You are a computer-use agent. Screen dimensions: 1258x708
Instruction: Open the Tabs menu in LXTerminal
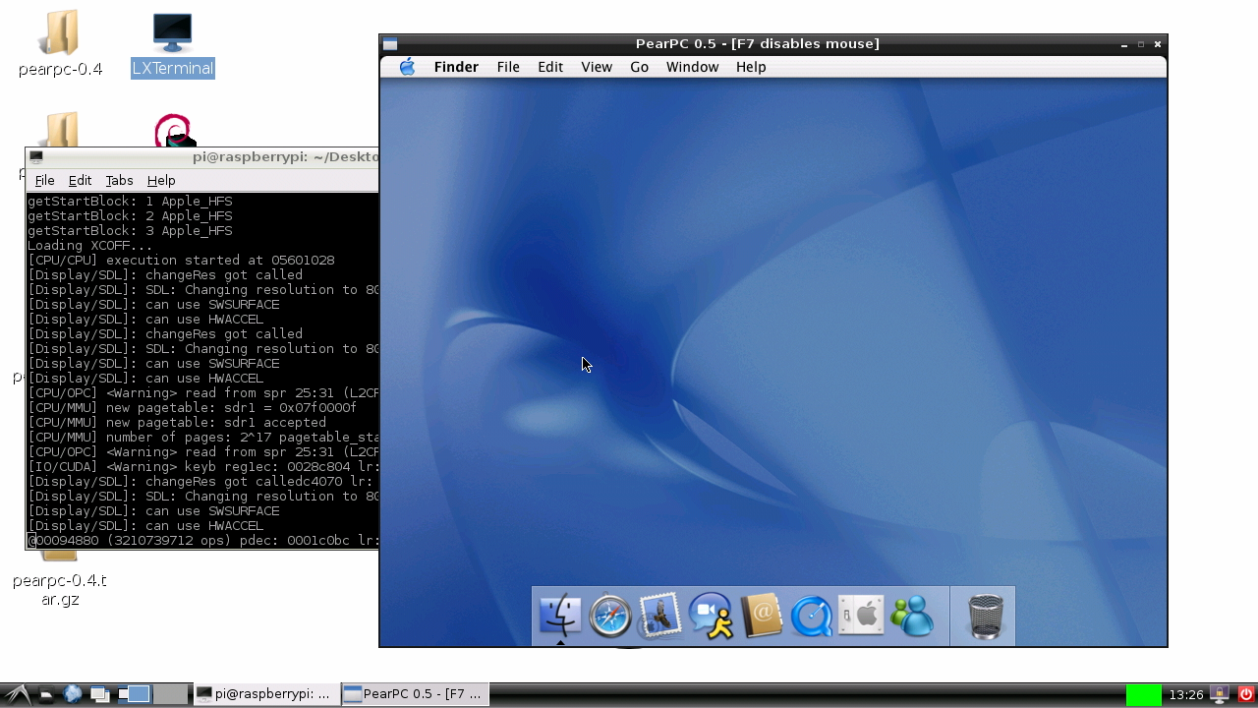(119, 180)
